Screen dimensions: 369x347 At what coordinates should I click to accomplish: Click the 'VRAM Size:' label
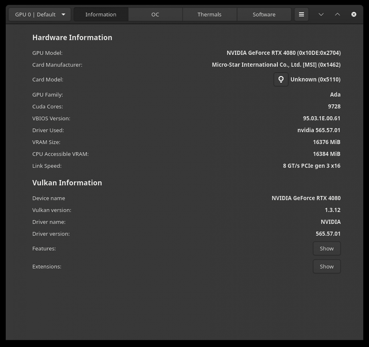click(46, 142)
